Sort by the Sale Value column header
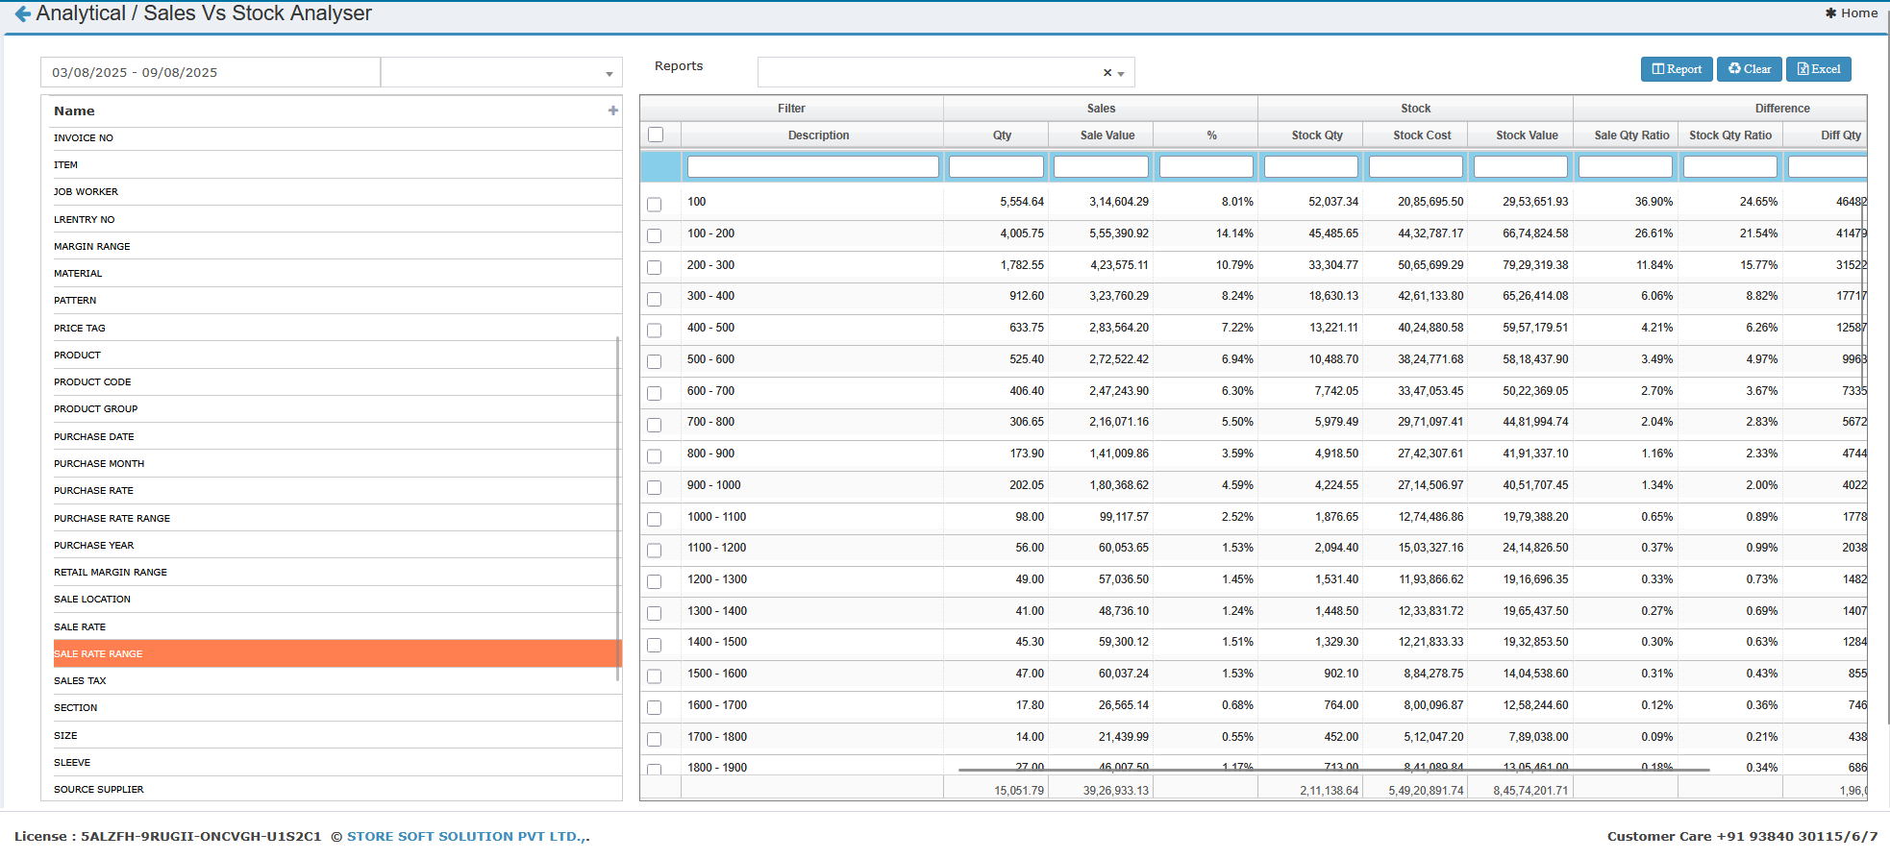The width and height of the screenshot is (1890, 859). (x=1107, y=135)
